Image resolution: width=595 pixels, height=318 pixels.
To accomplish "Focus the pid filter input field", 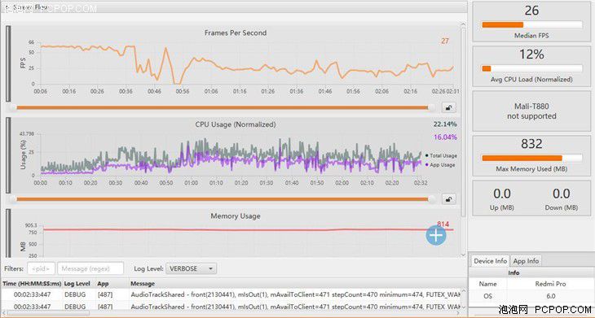I will click(42, 268).
